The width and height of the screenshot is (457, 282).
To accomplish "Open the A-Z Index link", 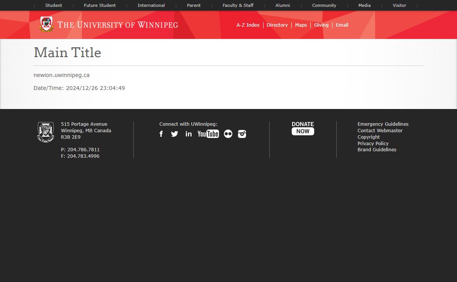I will point(248,25).
